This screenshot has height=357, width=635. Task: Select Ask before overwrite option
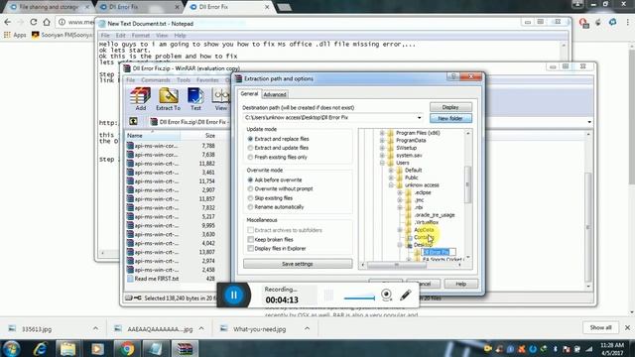(250, 179)
